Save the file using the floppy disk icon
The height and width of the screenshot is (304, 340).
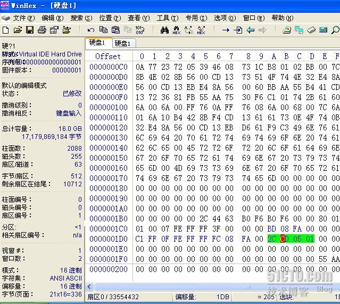30,30
